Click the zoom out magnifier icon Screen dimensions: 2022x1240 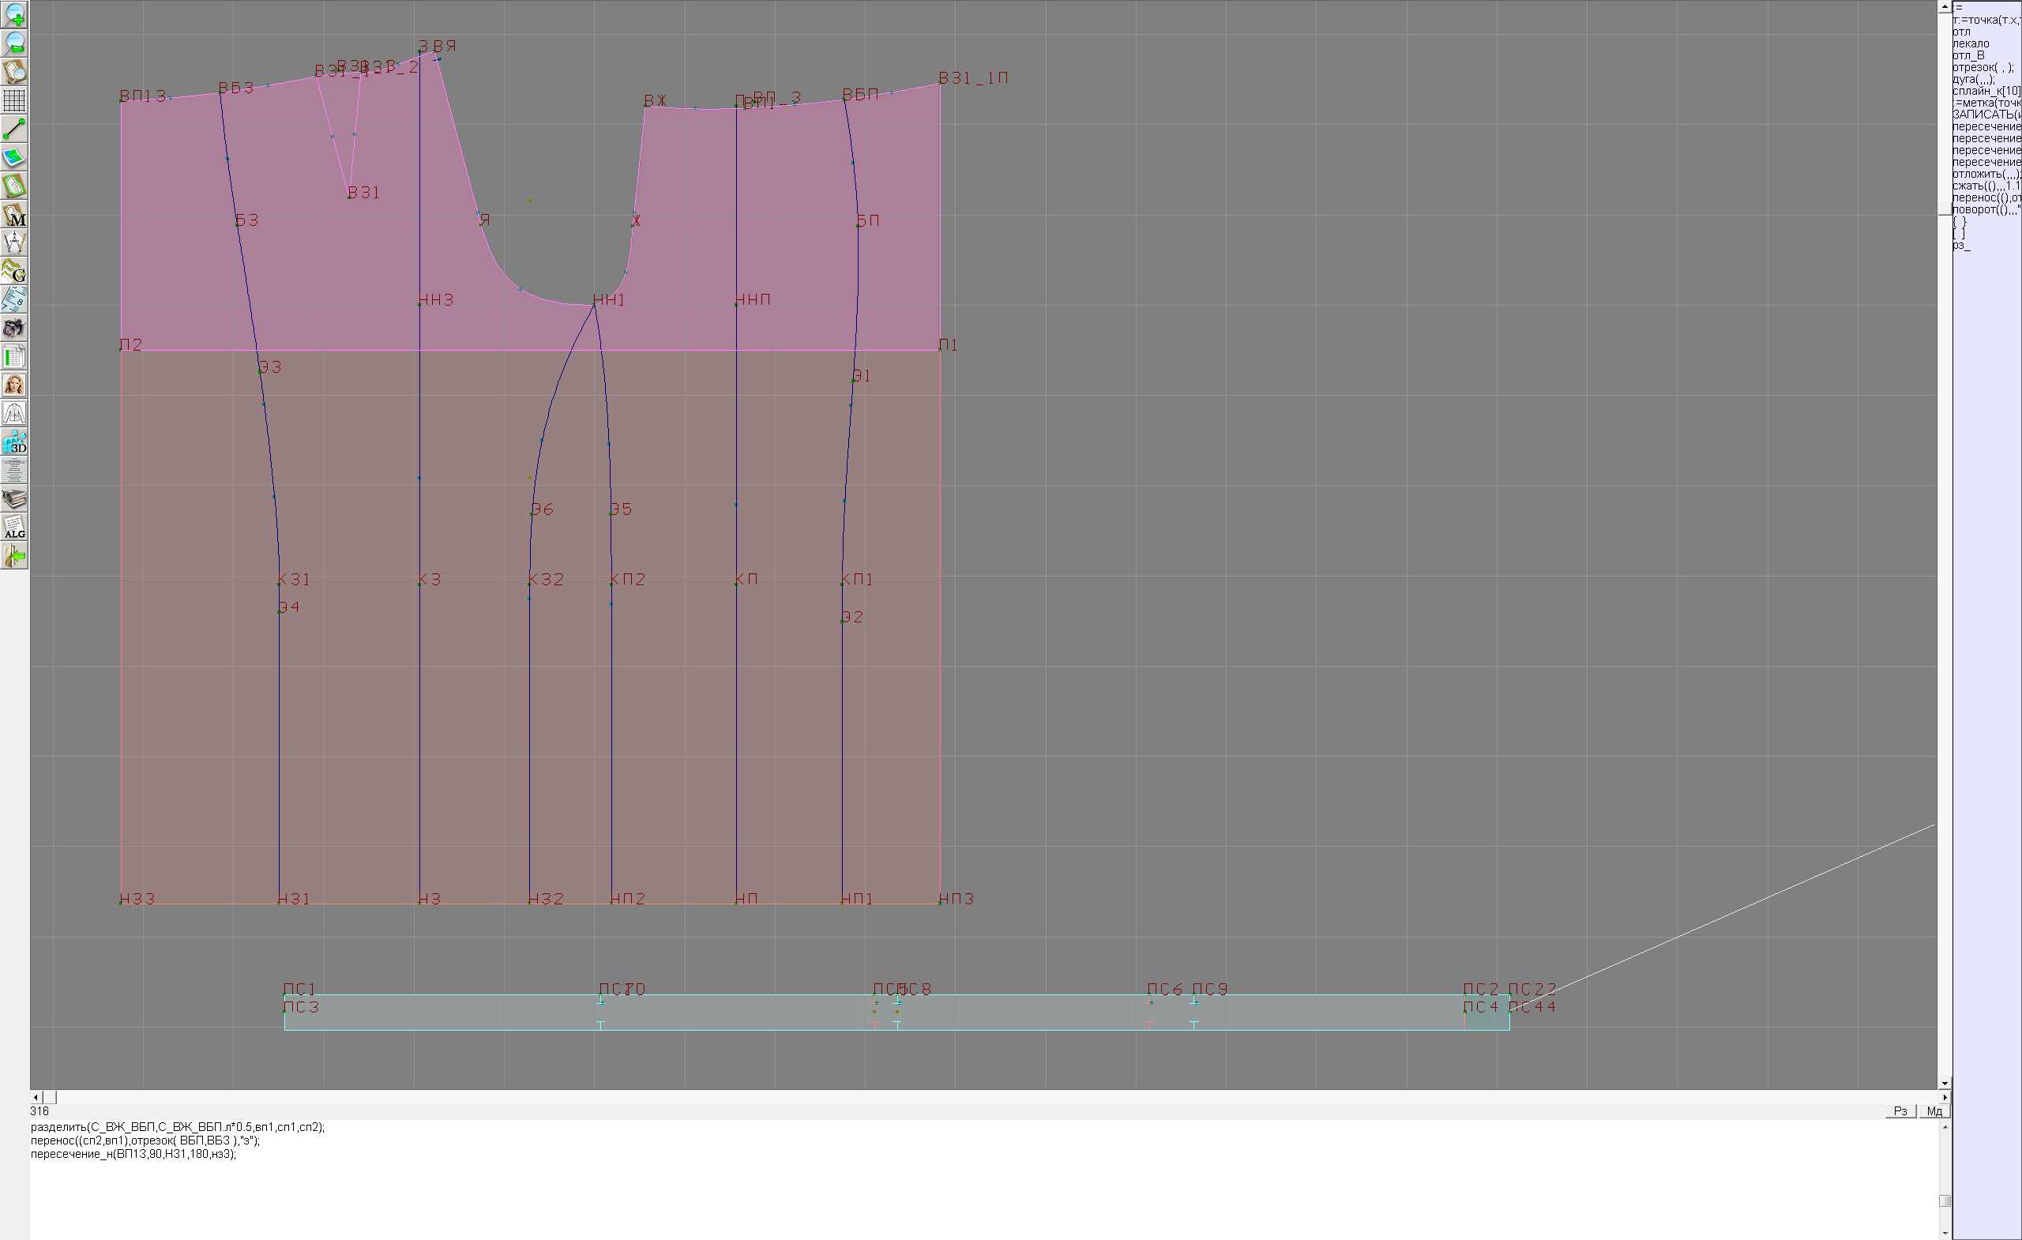14,43
